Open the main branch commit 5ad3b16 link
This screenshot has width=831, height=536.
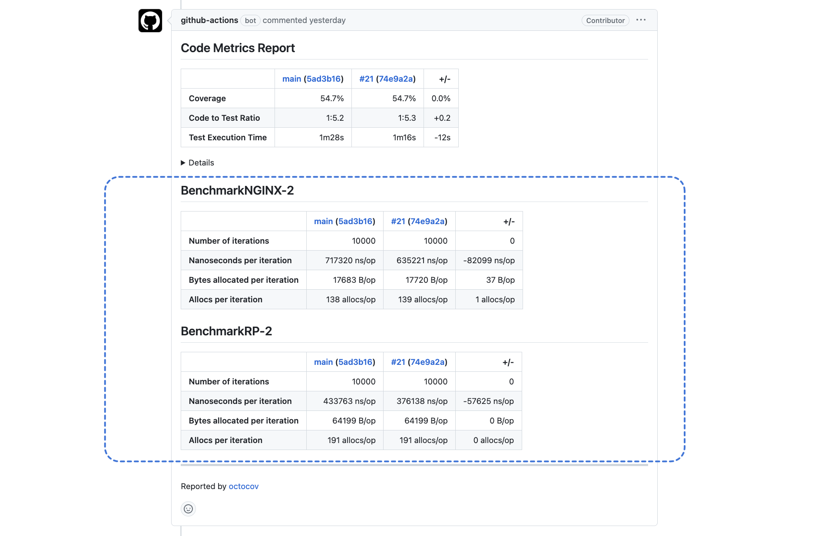324,79
